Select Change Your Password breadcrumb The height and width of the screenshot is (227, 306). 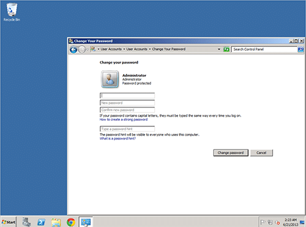tap(169, 49)
